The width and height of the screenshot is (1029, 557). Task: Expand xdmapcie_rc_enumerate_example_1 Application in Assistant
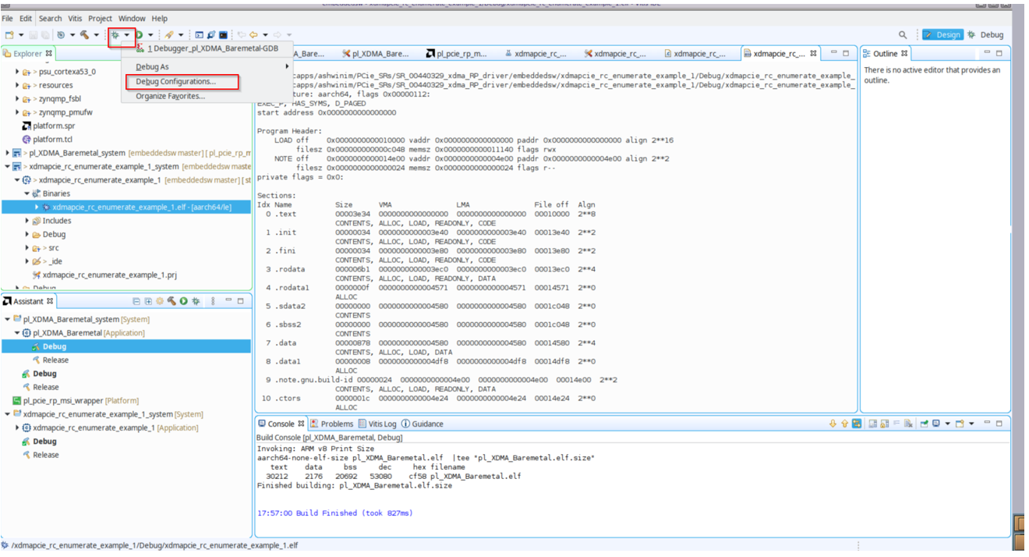pyautogui.click(x=18, y=428)
